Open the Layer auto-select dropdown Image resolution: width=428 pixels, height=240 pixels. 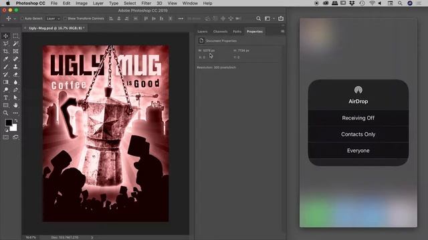(x=53, y=19)
